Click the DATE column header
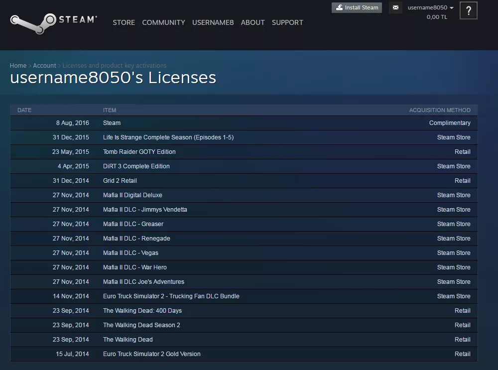 click(x=24, y=110)
